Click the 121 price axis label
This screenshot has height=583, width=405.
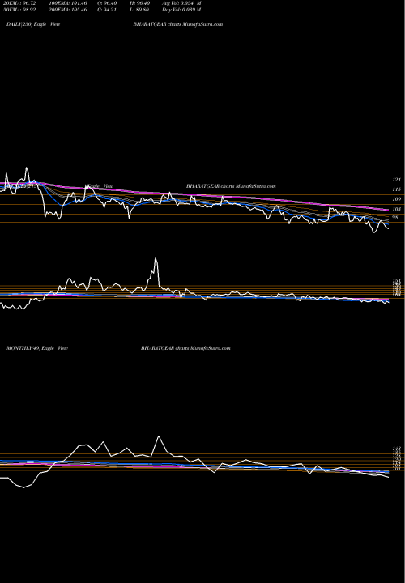397,180
